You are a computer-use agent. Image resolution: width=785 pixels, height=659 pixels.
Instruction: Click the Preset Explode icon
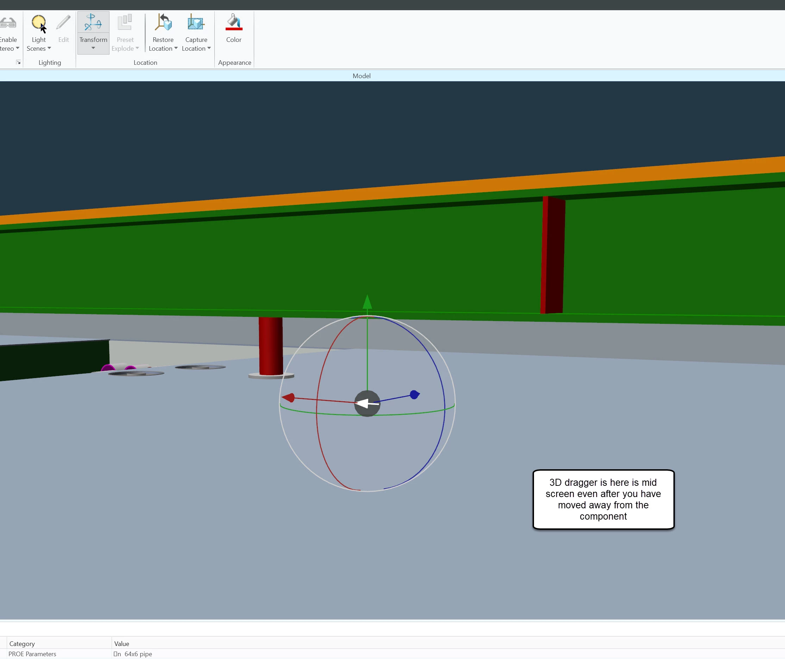125,23
